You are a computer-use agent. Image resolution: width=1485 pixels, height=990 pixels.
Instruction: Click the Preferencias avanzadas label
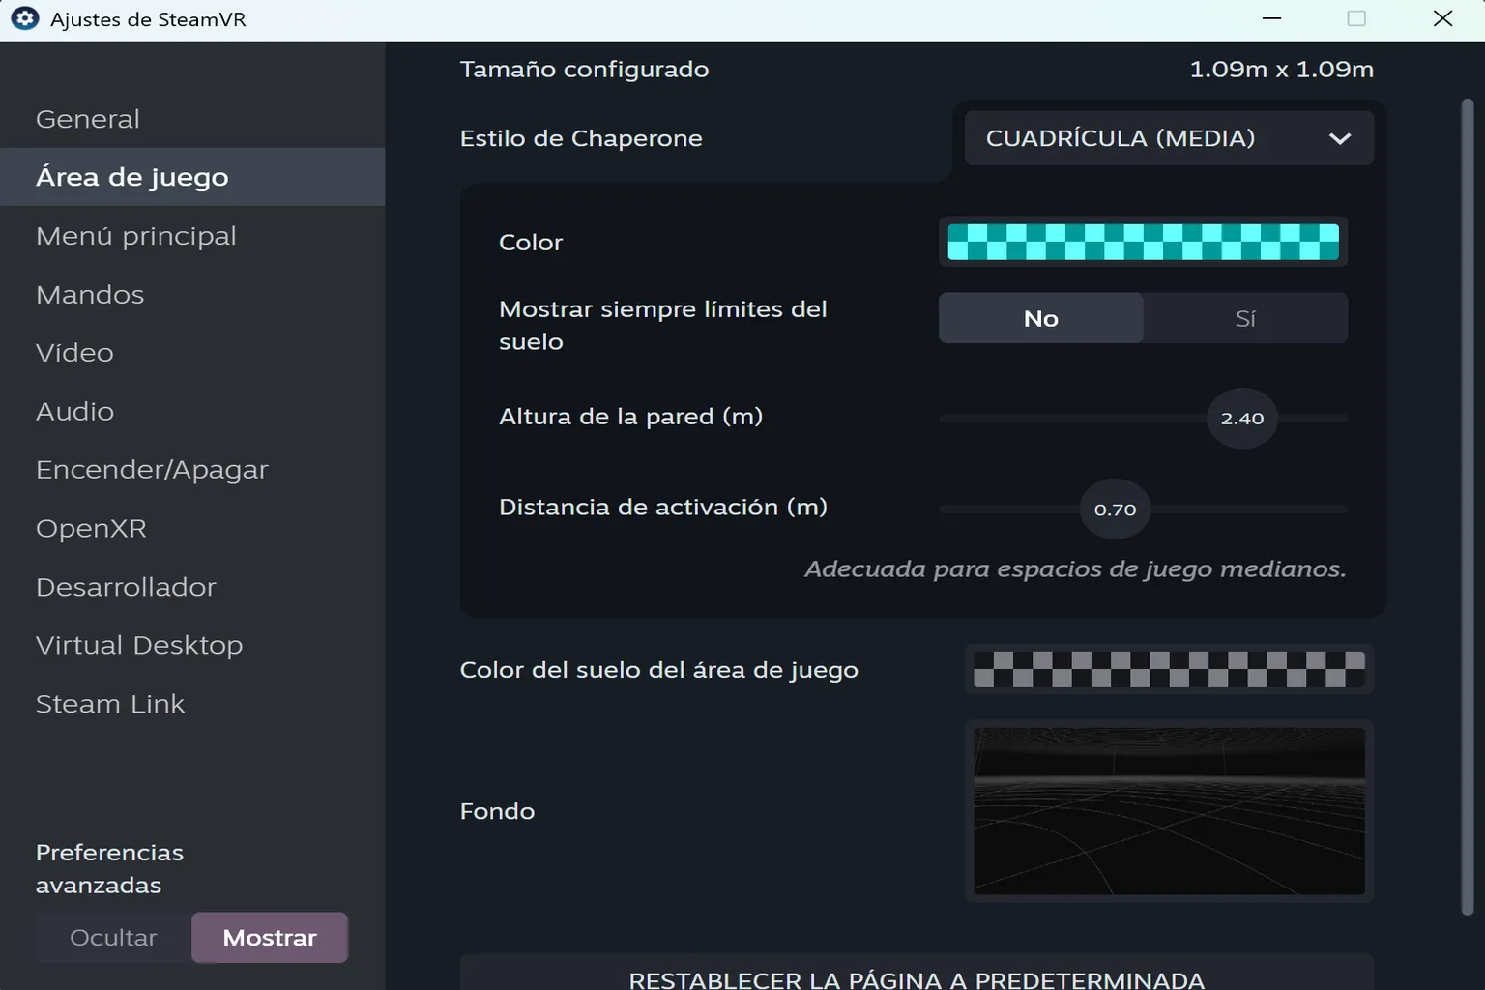(109, 869)
